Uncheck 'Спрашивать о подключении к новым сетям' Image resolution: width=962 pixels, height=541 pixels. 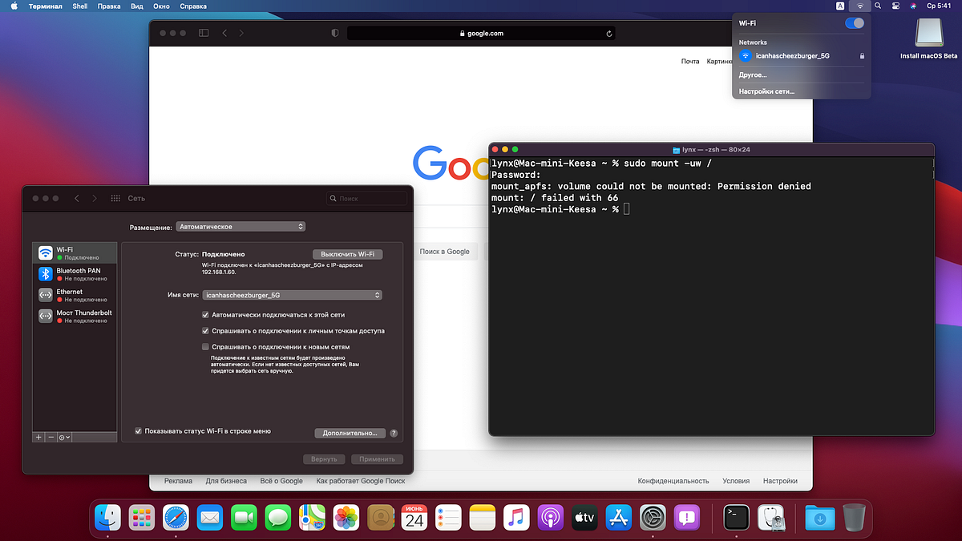coord(205,345)
